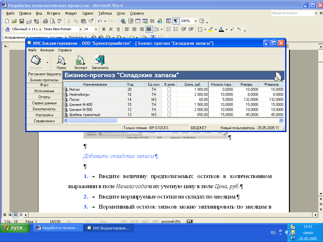The width and height of the screenshot is (323, 242).
Task: Open the style dropdown Обычный + 14
Action: (40, 29)
